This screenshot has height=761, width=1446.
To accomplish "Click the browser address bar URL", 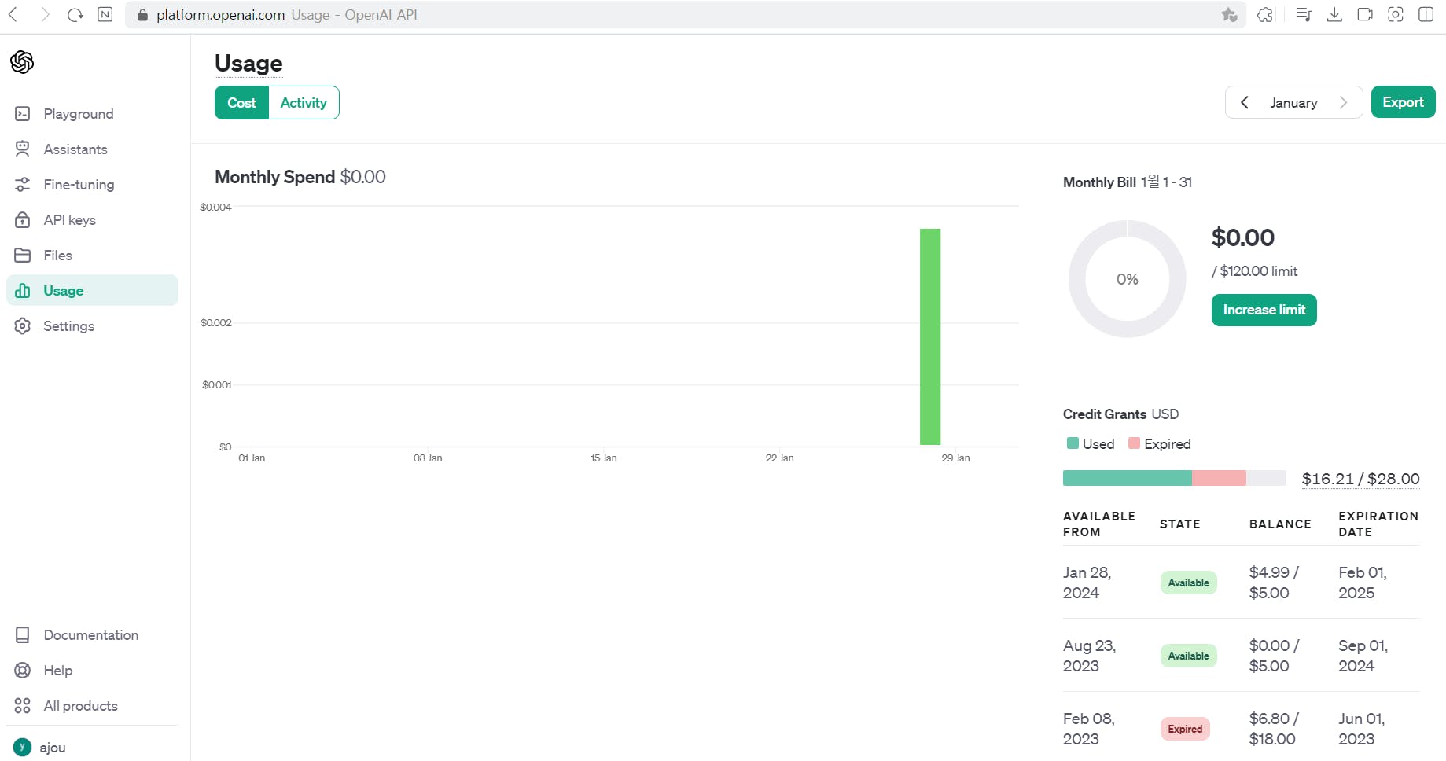I will tap(220, 15).
